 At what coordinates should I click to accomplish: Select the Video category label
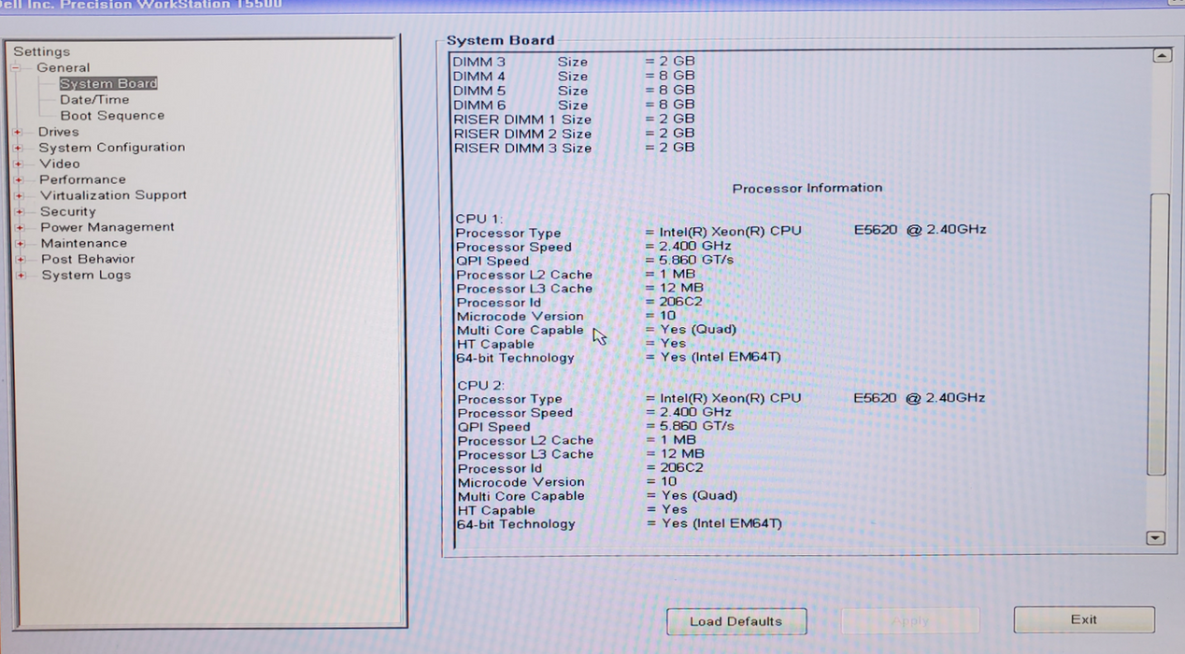pos(60,163)
